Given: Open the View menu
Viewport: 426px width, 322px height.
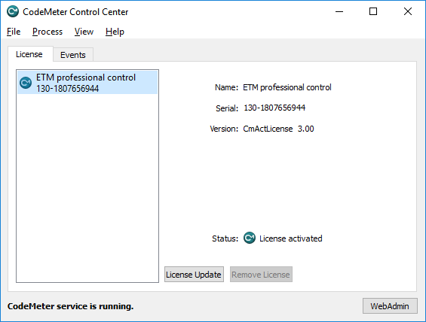Looking at the screenshot, I should click(84, 32).
